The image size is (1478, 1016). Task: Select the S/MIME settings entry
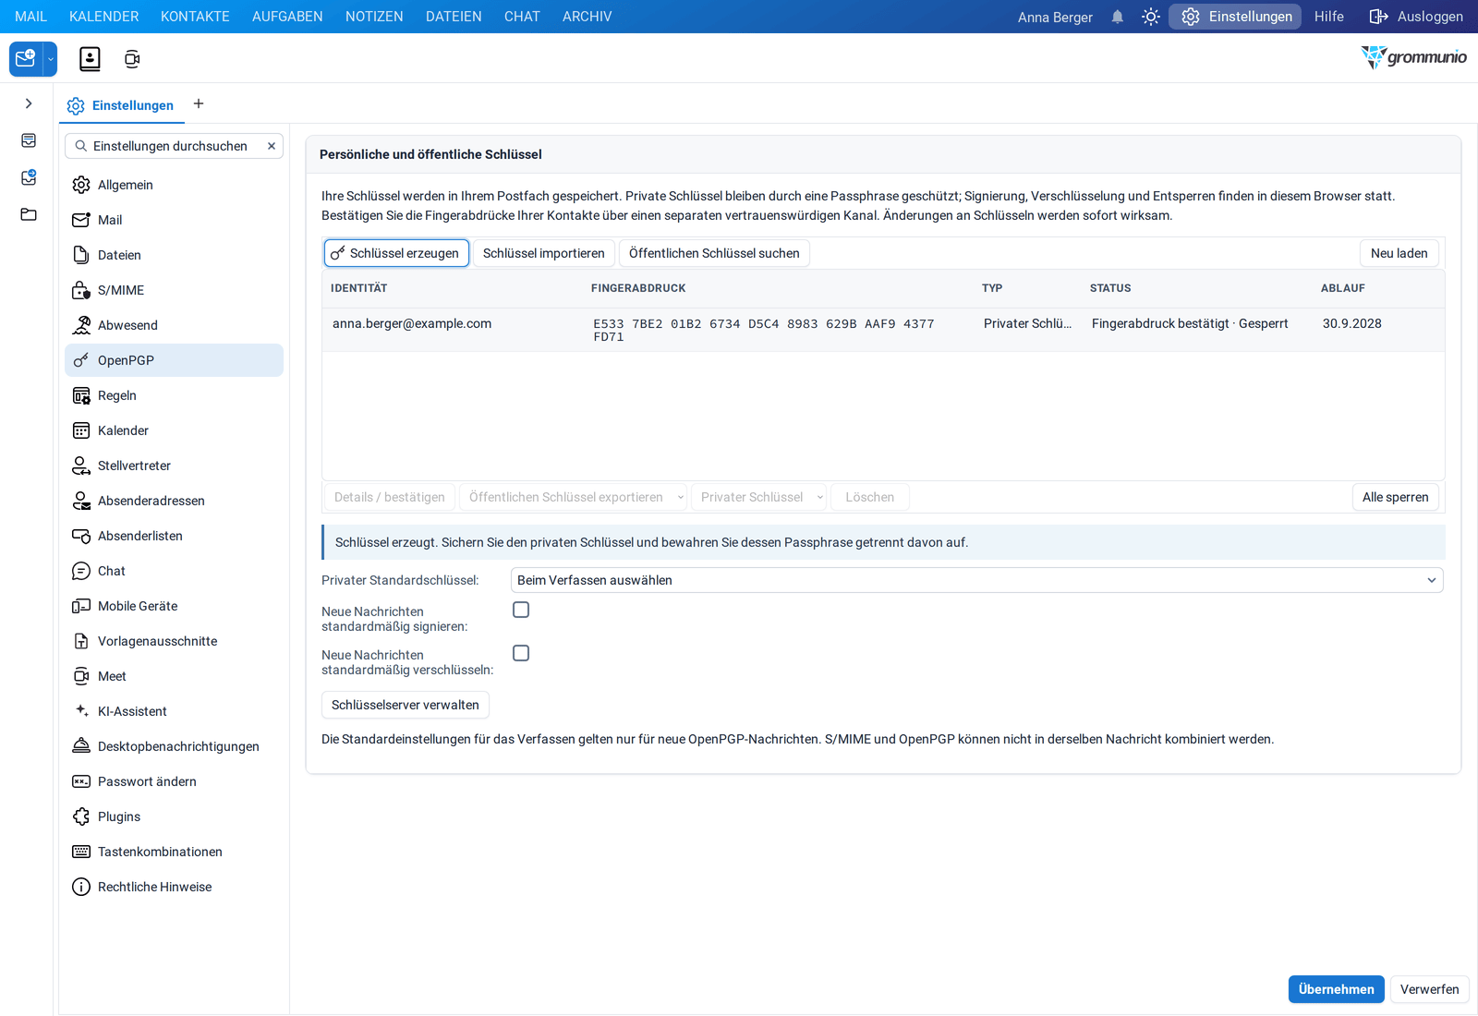(174, 290)
